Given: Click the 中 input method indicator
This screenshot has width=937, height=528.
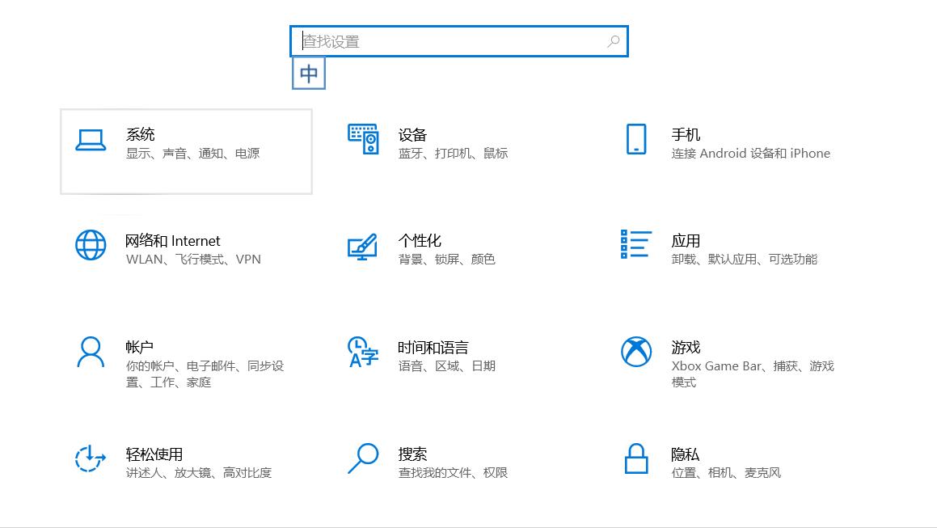Looking at the screenshot, I should (308, 73).
